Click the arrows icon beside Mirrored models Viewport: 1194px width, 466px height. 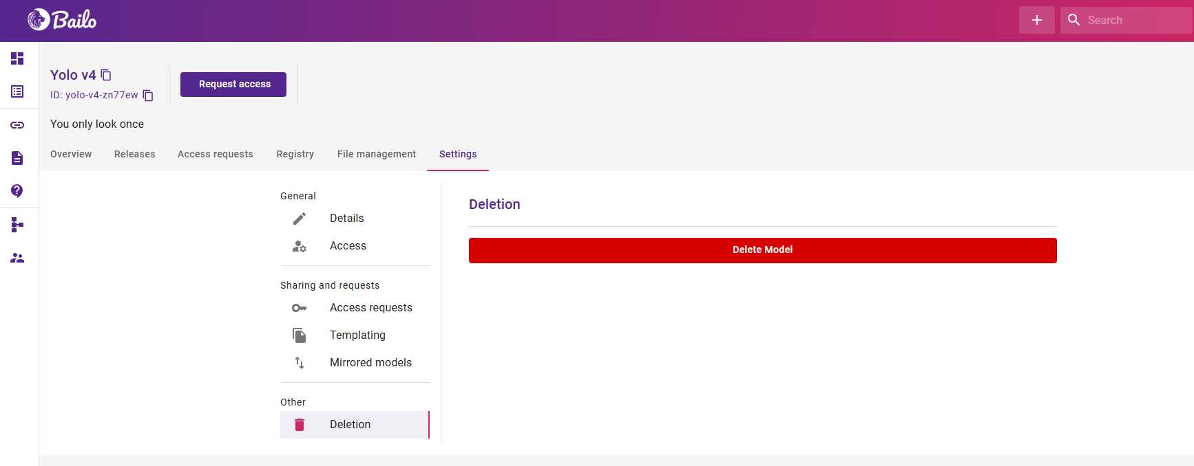click(x=300, y=363)
